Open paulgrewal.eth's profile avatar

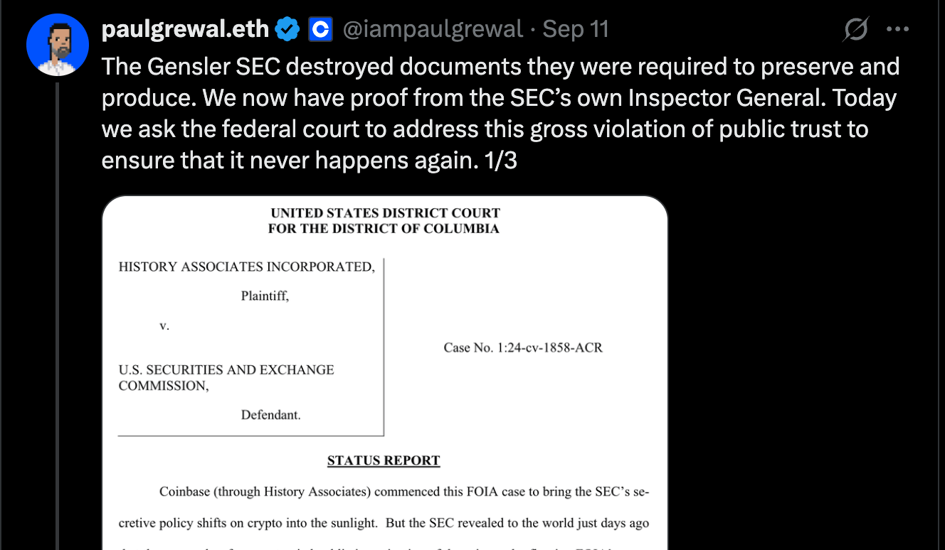tap(57, 44)
